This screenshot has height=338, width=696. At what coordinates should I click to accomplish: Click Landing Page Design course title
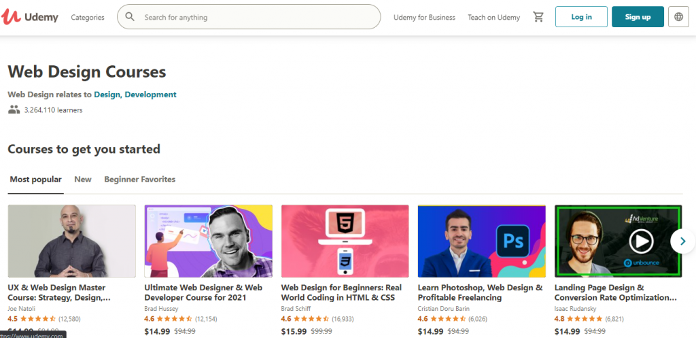click(616, 292)
